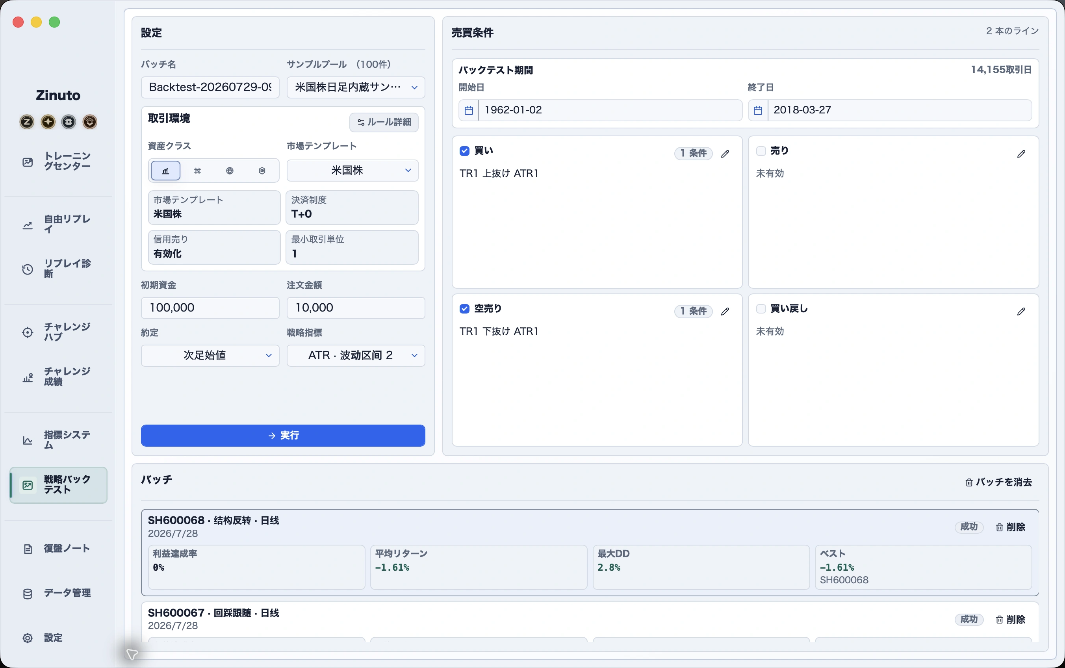1065x668 pixels.
Task: Enable the 買い戻し checkbox
Action: pyautogui.click(x=761, y=309)
